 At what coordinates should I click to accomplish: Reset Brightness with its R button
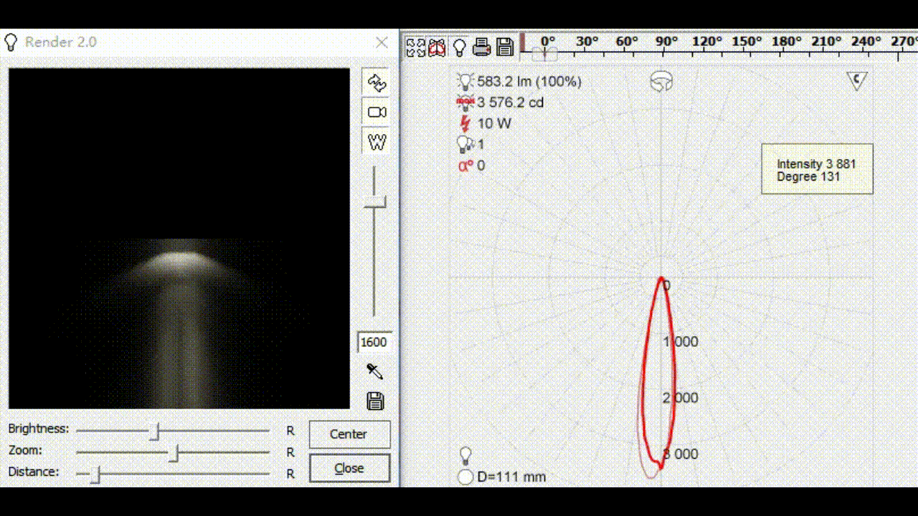tap(290, 431)
